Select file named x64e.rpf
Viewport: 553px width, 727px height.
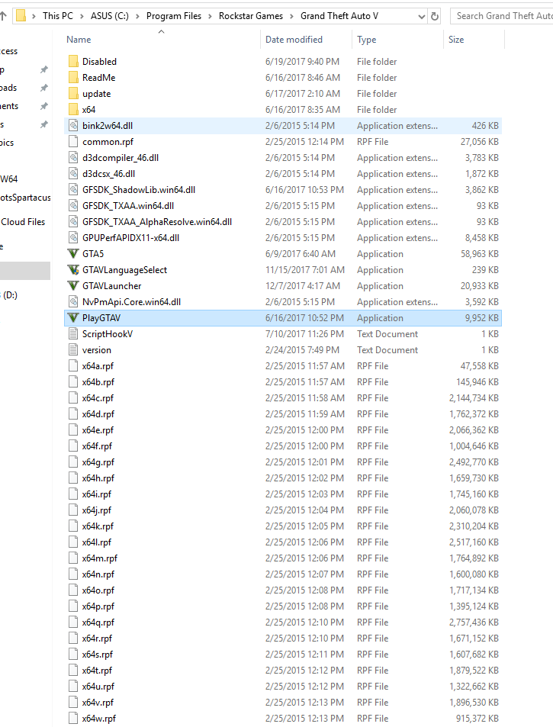(x=98, y=429)
